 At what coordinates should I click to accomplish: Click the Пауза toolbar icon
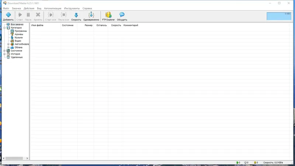(28, 15)
